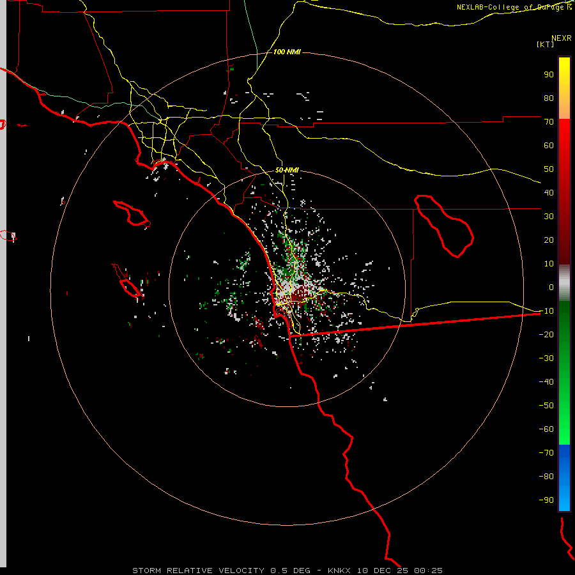Pick the bright red segment of the color bar
Screen dimensions: 575x575
pyautogui.click(x=564, y=135)
